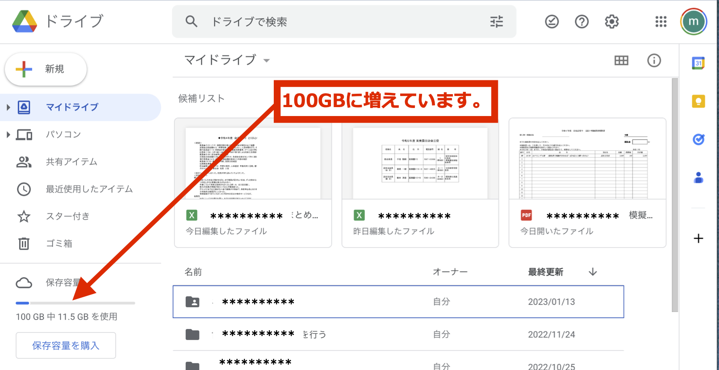The height and width of the screenshot is (370, 719).
Task: Open the Google apps grid launcher
Action: [x=660, y=21]
